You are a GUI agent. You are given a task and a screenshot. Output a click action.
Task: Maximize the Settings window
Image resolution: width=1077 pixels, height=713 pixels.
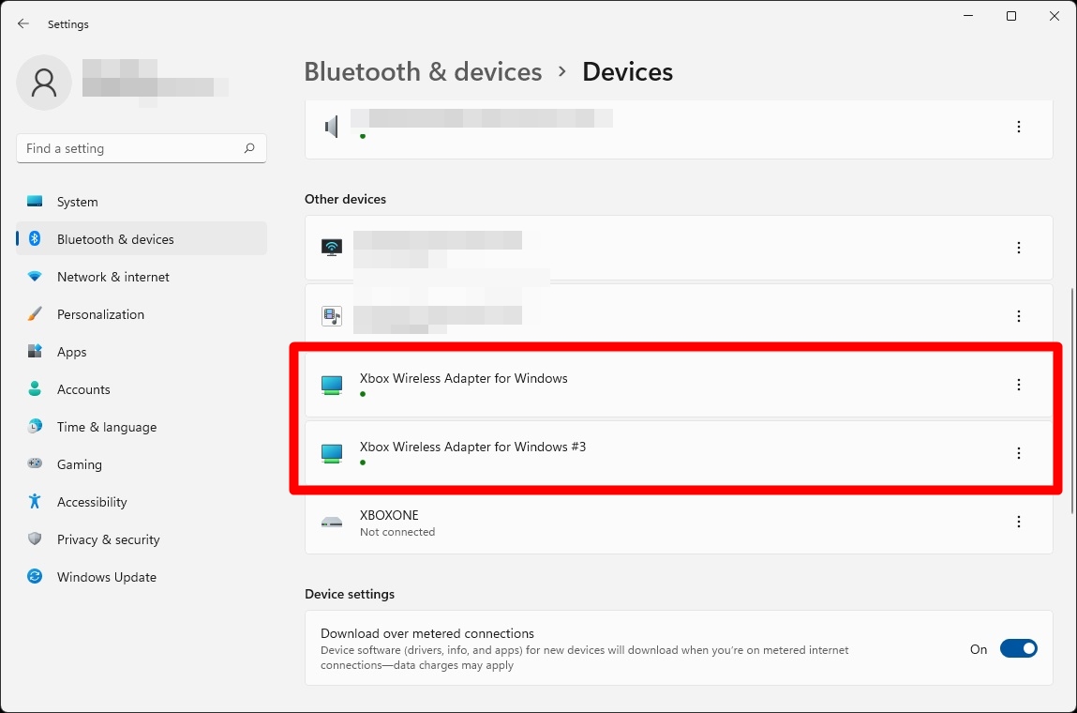1011,16
